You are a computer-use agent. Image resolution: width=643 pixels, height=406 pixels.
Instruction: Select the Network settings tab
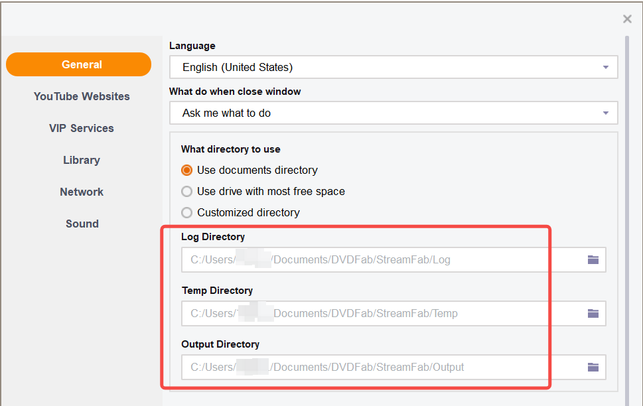tap(82, 192)
